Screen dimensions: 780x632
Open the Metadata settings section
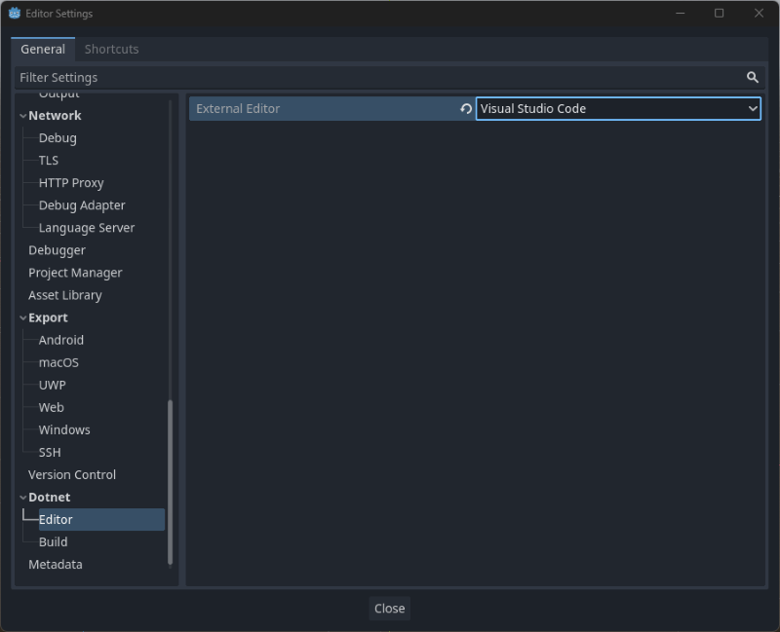[x=56, y=564]
